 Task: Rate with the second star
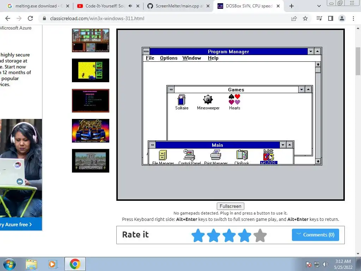coord(213,235)
